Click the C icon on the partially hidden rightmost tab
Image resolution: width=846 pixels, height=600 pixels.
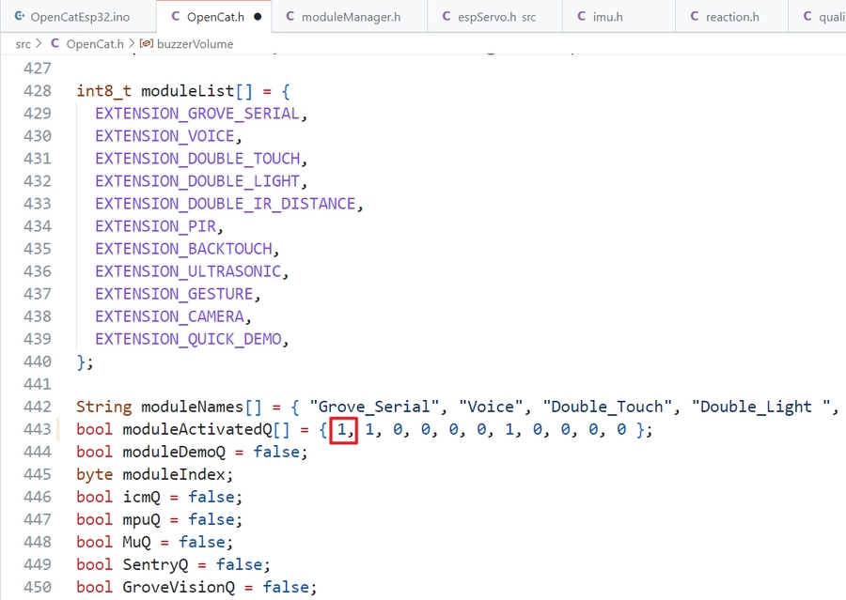point(807,17)
